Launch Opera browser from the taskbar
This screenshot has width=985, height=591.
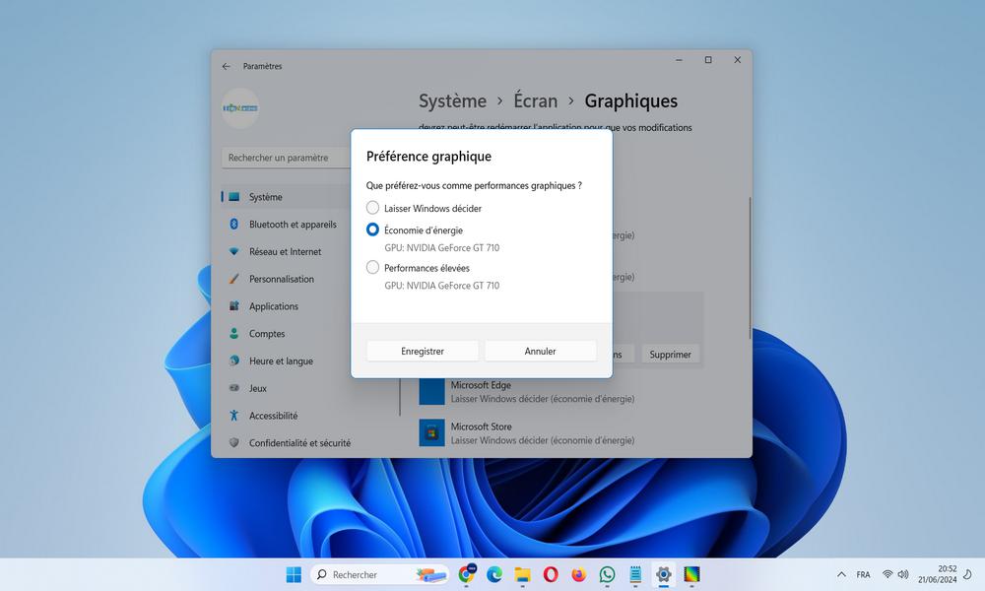(x=551, y=574)
